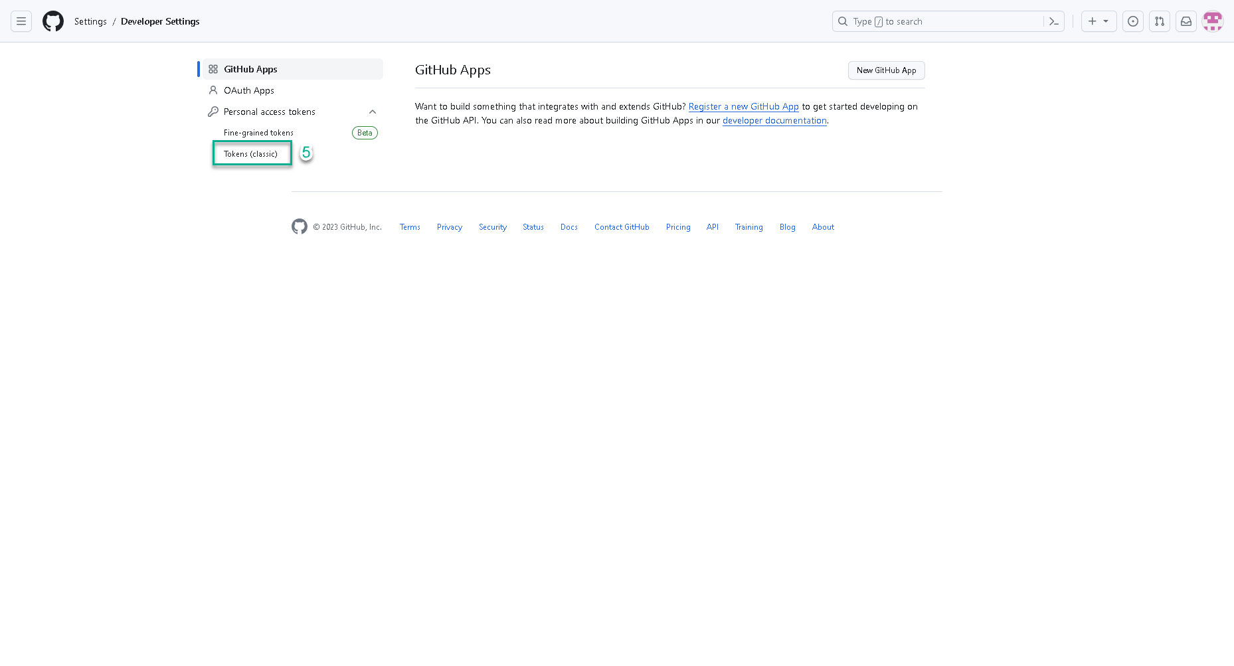
Task: Click the key icon beside Personal access tokens
Action: tap(213, 111)
